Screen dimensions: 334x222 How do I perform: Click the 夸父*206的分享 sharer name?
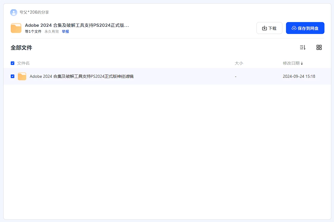pos(34,13)
